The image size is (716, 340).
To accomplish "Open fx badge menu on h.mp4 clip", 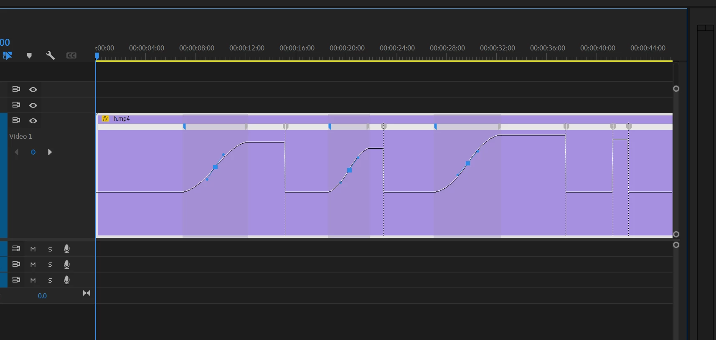I will tap(106, 119).
